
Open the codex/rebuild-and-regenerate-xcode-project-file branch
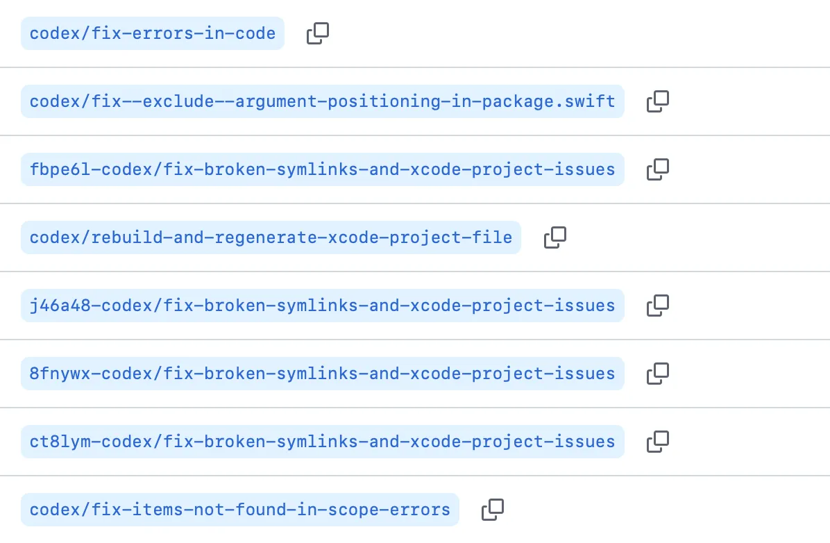271,237
